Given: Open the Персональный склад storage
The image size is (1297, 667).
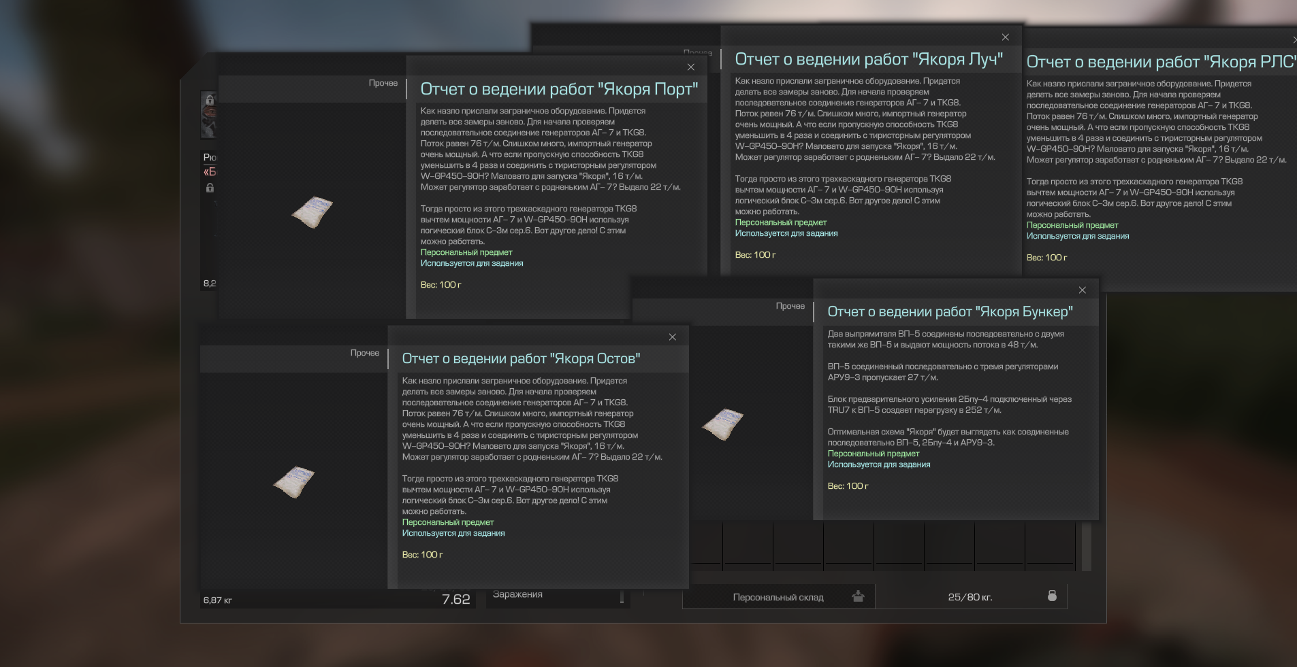Looking at the screenshot, I should (x=778, y=598).
